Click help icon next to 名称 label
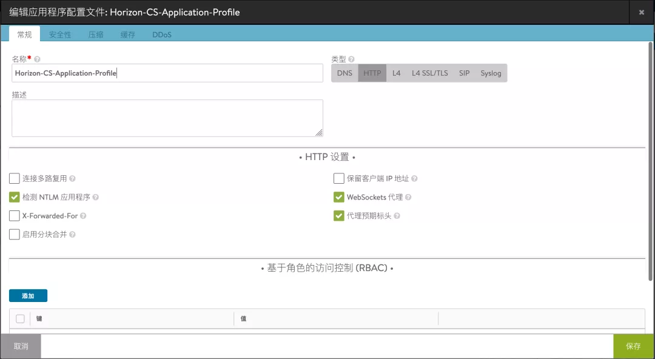Screen dimensions: 655x359 pos(37,59)
